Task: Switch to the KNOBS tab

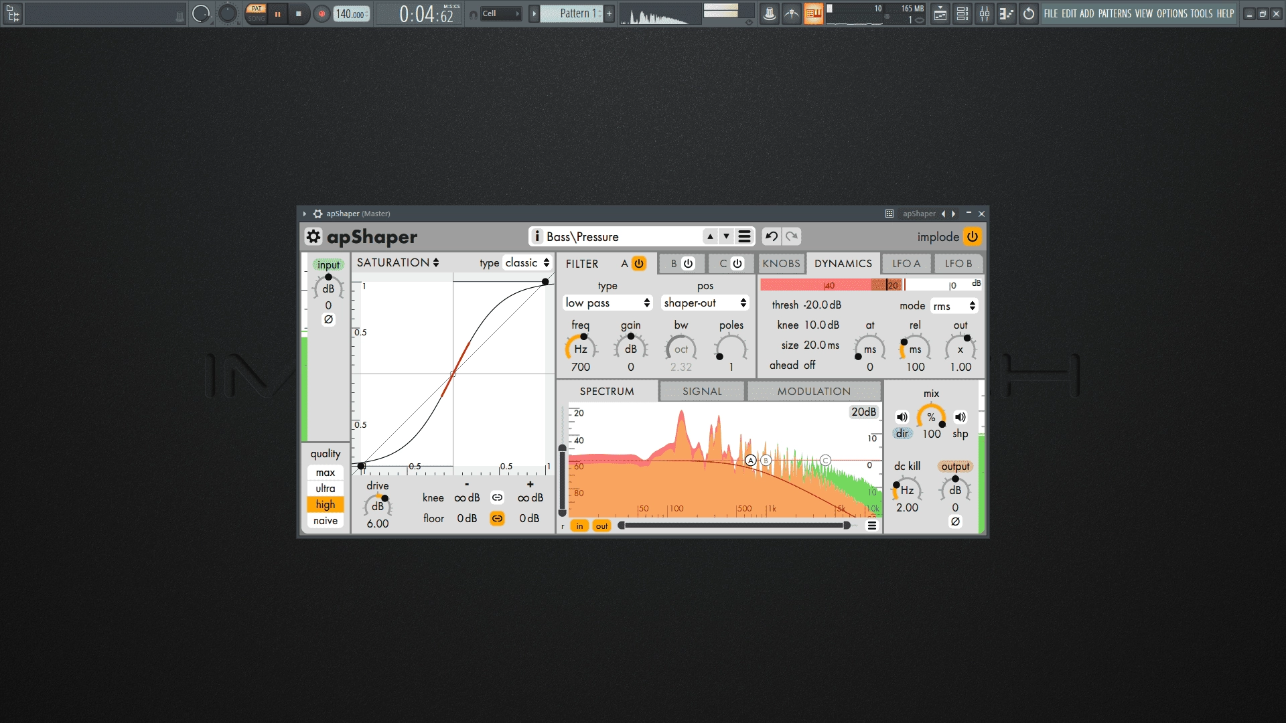Action: [781, 263]
